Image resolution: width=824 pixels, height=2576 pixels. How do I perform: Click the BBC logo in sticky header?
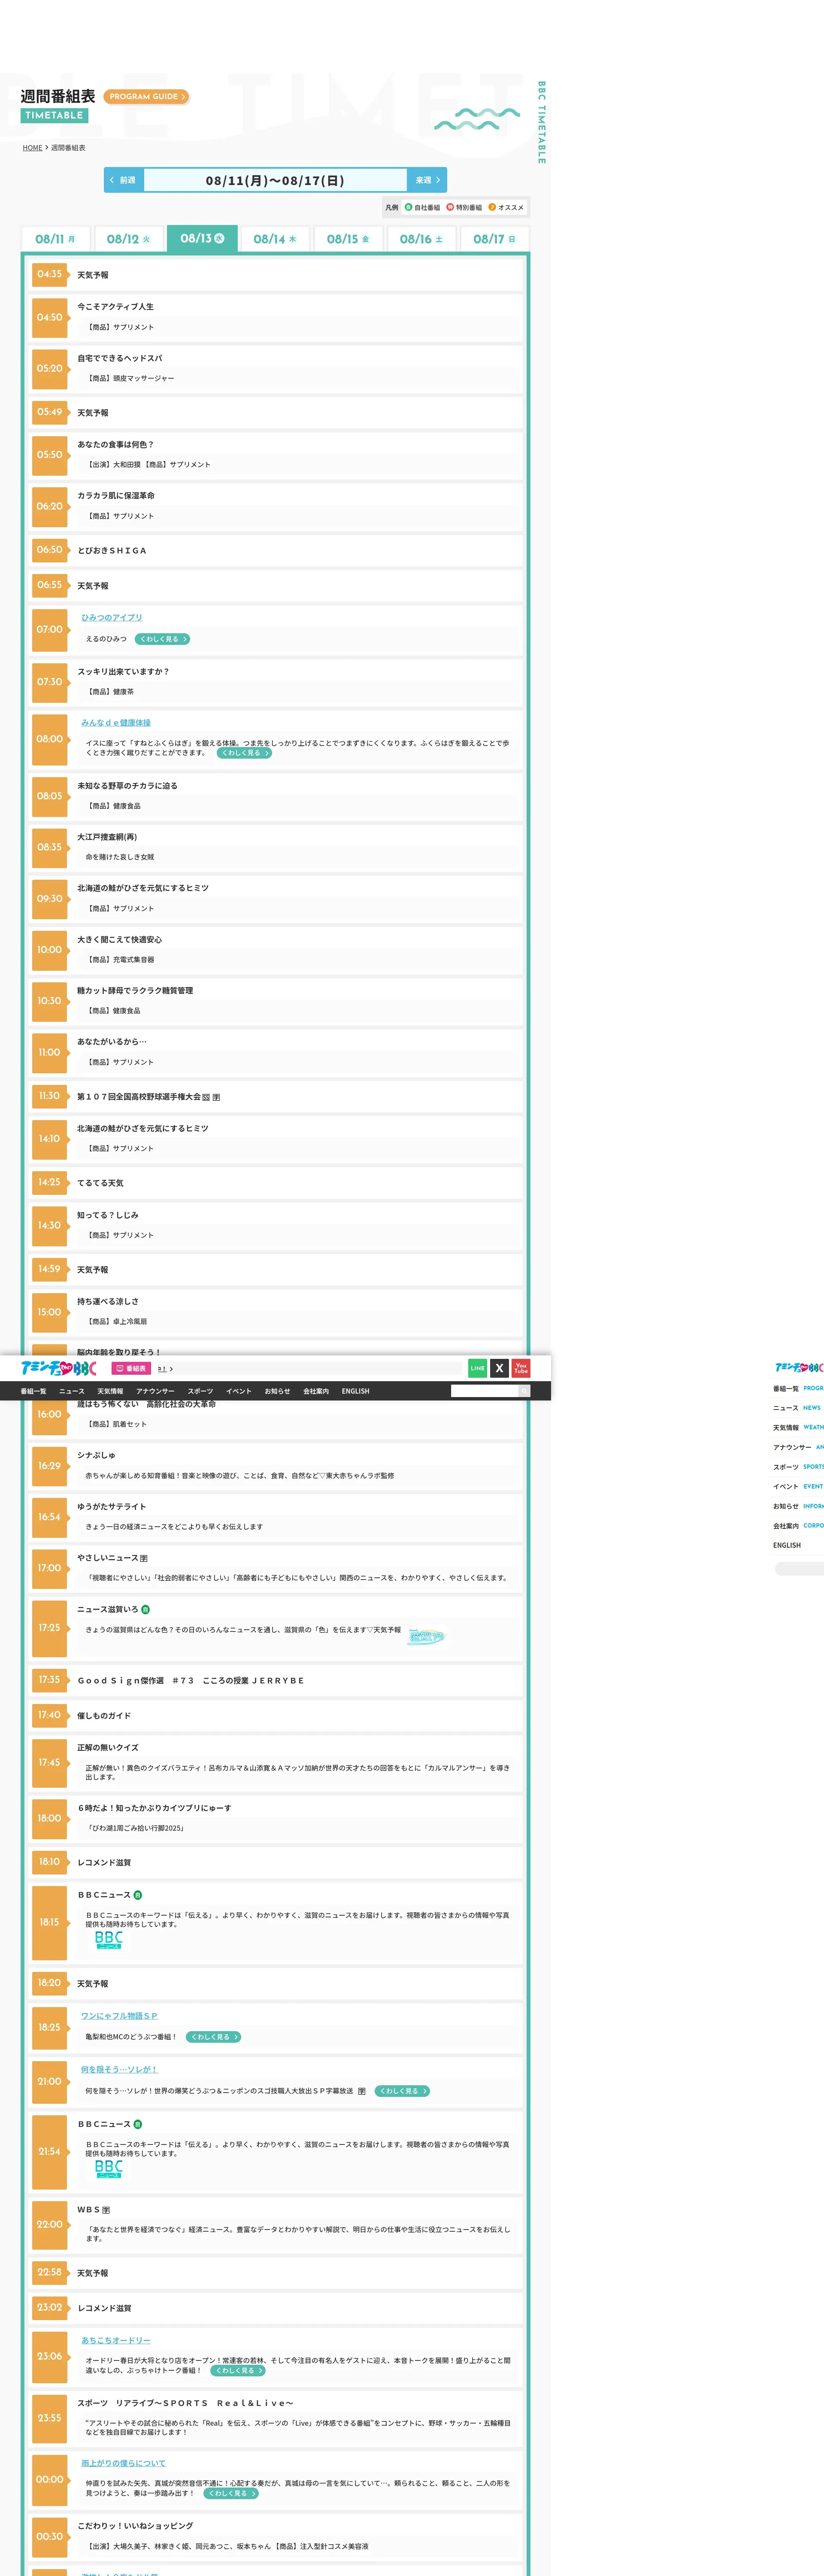point(58,1368)
